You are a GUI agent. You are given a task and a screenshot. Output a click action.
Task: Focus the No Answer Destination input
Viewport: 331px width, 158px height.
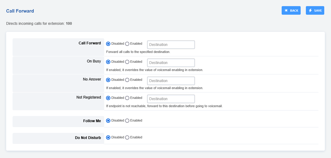coord(171,81)
